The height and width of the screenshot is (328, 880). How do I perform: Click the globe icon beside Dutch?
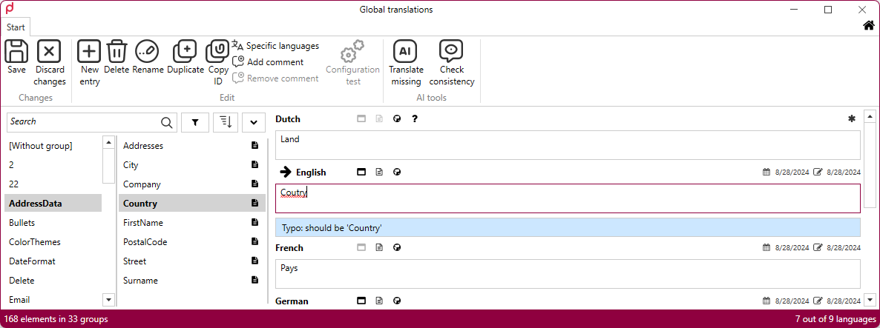[398, 118]
